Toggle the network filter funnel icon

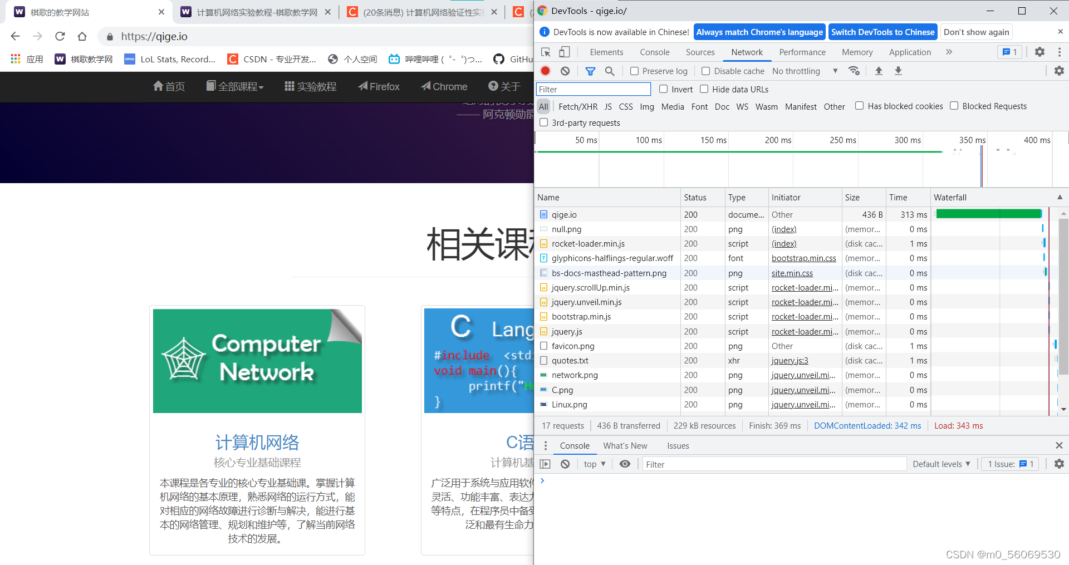click(x=590, y=71)
